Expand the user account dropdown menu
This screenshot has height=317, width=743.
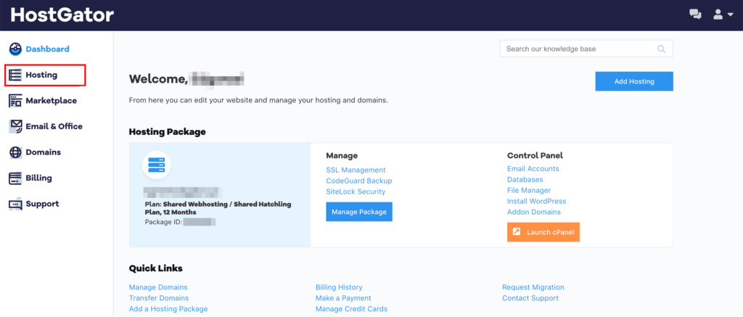point(723,15)
